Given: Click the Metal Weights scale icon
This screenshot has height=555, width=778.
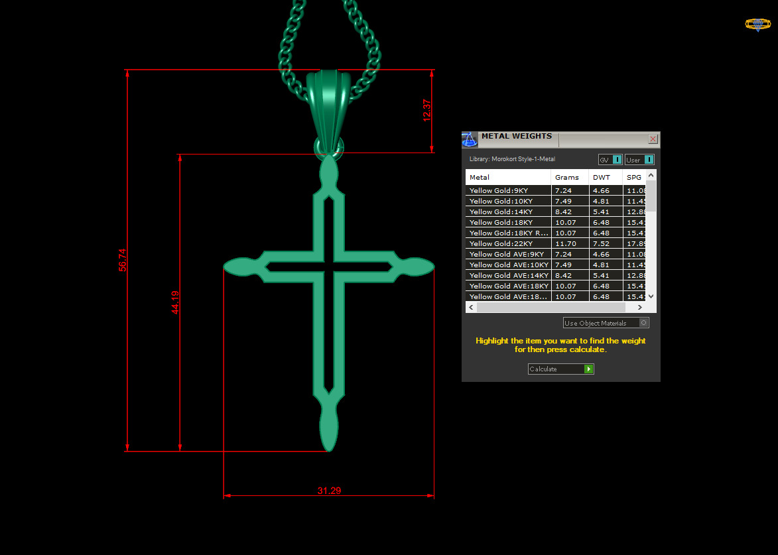Looking at the screenshot, I should point(470,139).
